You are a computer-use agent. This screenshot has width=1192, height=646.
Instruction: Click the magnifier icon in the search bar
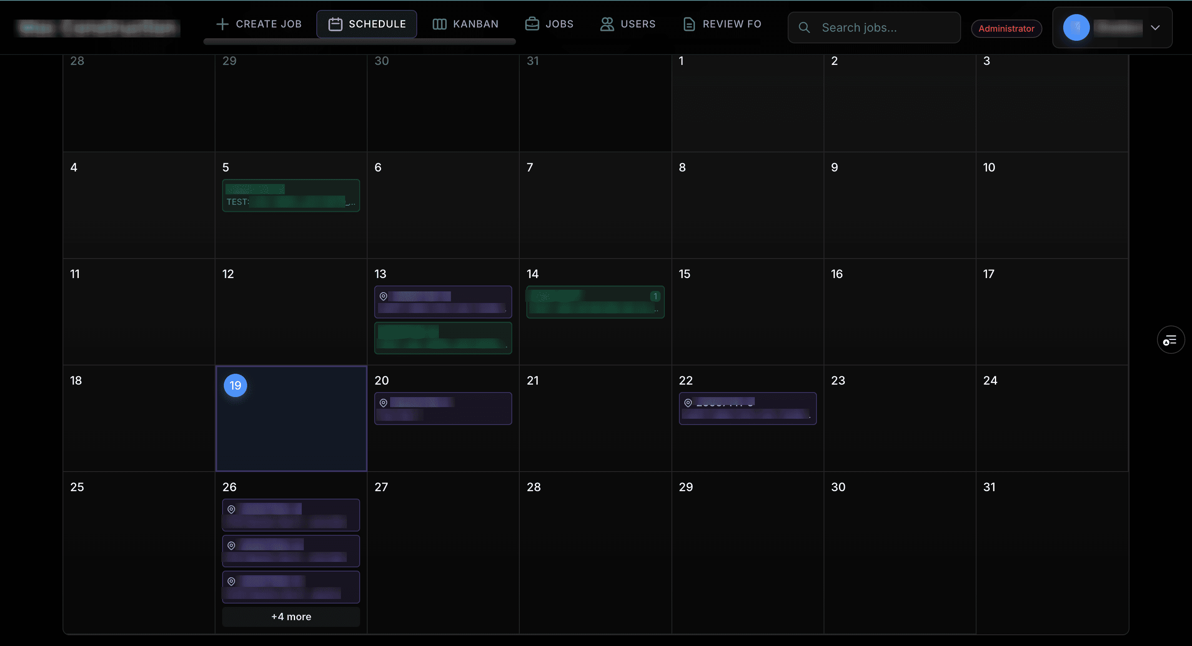pos(804,27)
